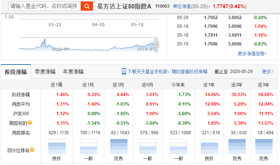
Task: Click the 今年来 column header
Action: (178, 85)
